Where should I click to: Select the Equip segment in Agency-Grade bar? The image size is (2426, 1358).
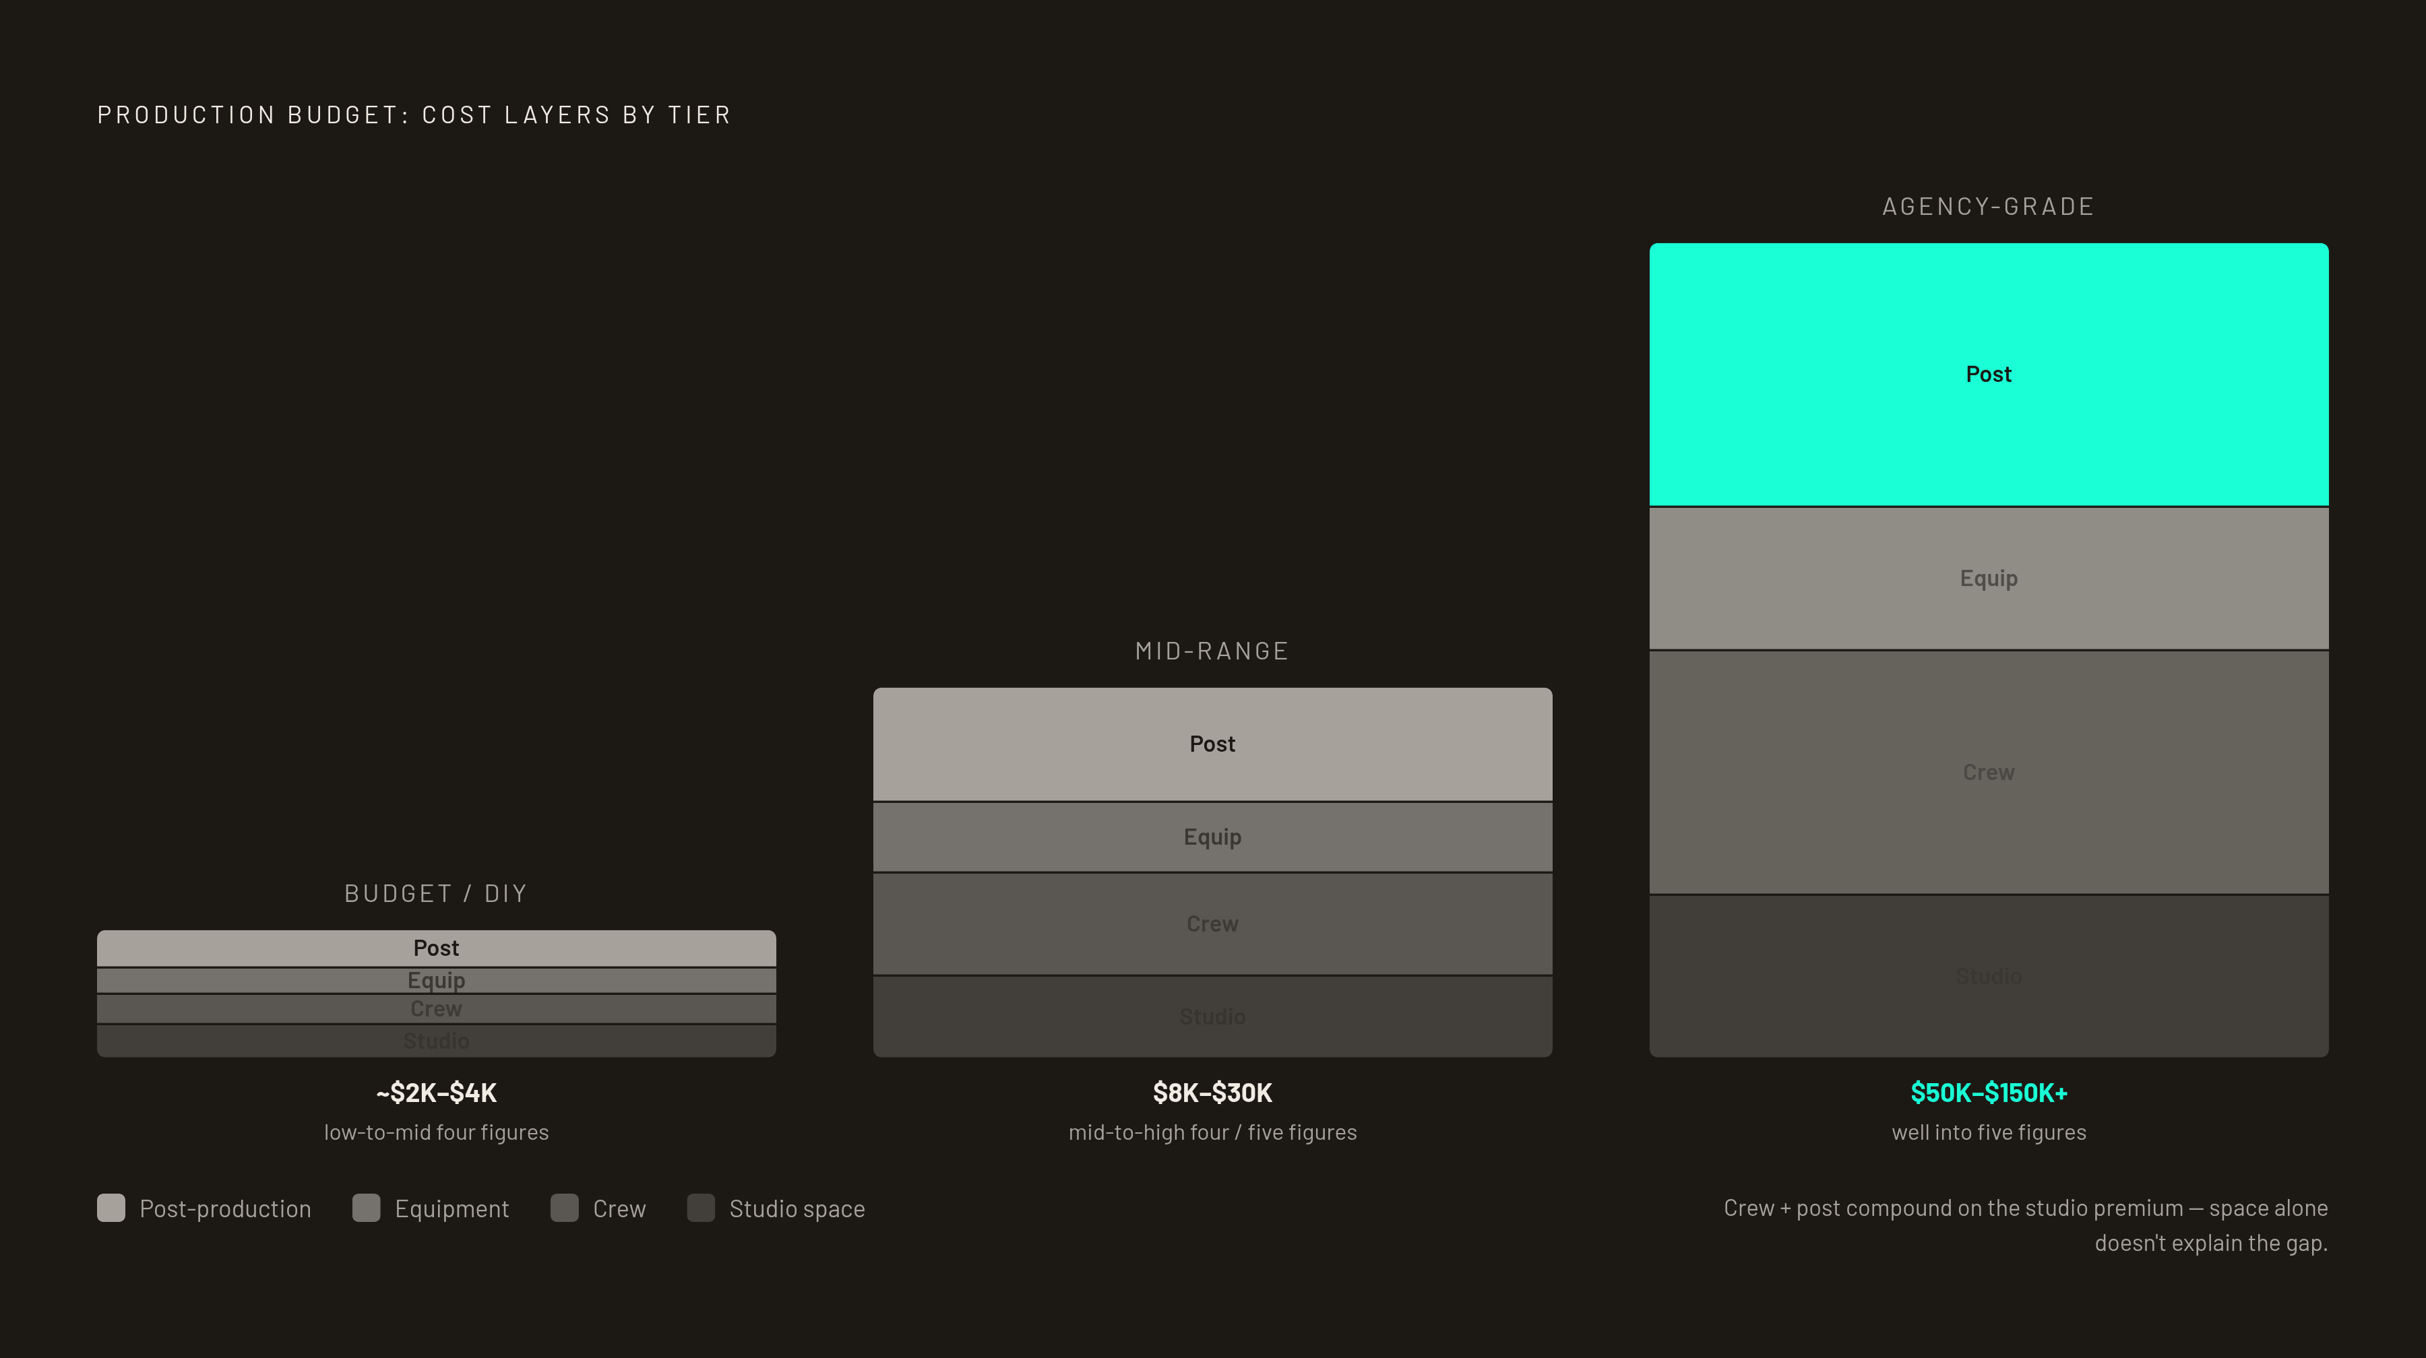click(x=1989, y=579)
